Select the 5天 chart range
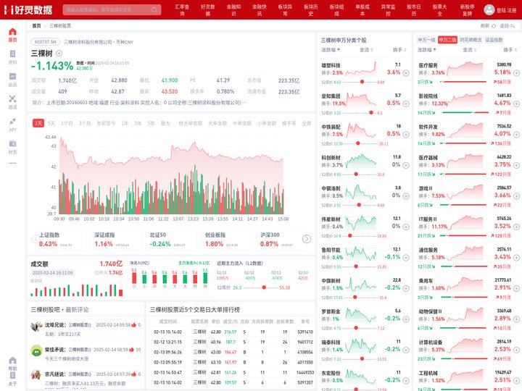Screen dimensions: 522x391 point(51,123)
